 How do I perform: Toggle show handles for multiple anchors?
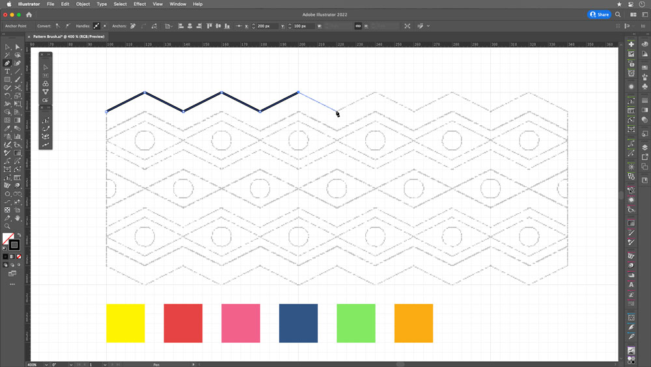click(96, 26)
